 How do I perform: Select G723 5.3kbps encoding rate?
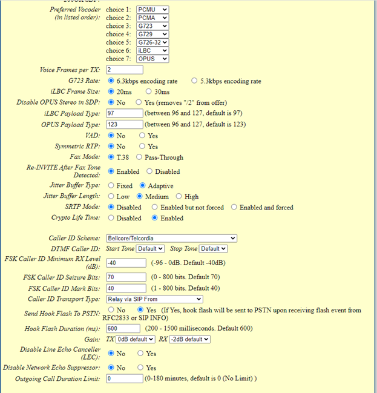(194, 81)
